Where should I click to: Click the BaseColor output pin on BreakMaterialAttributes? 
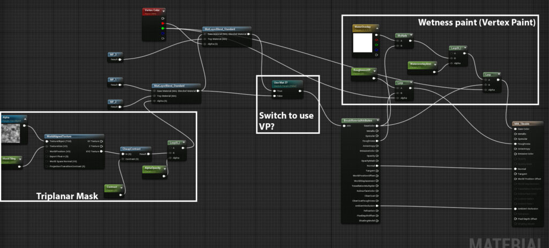click(377, 126)
